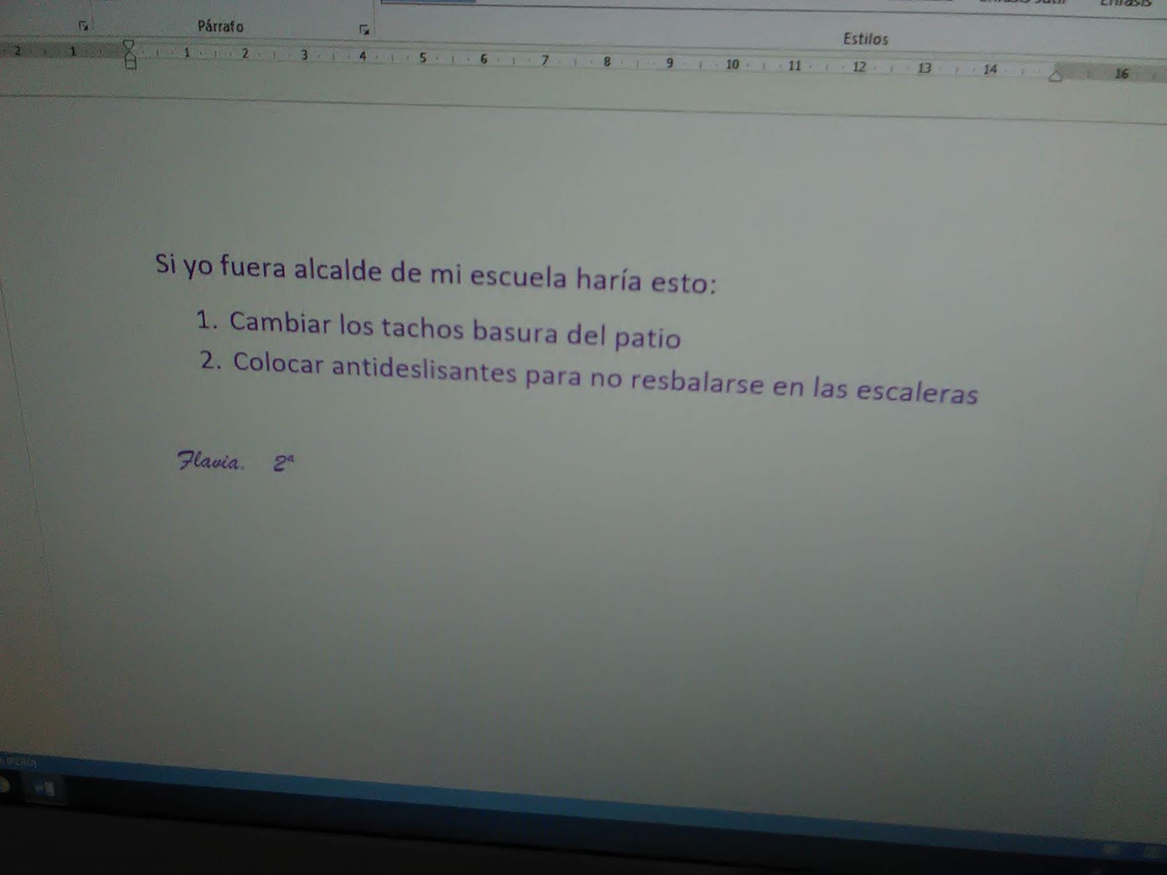Click the word 'escaleras' in item 2

pos(916,392)
